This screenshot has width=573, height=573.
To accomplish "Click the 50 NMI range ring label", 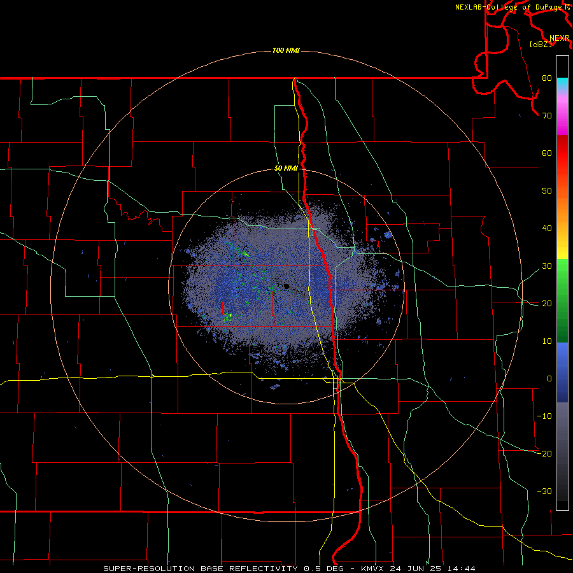I will [286, 169].
